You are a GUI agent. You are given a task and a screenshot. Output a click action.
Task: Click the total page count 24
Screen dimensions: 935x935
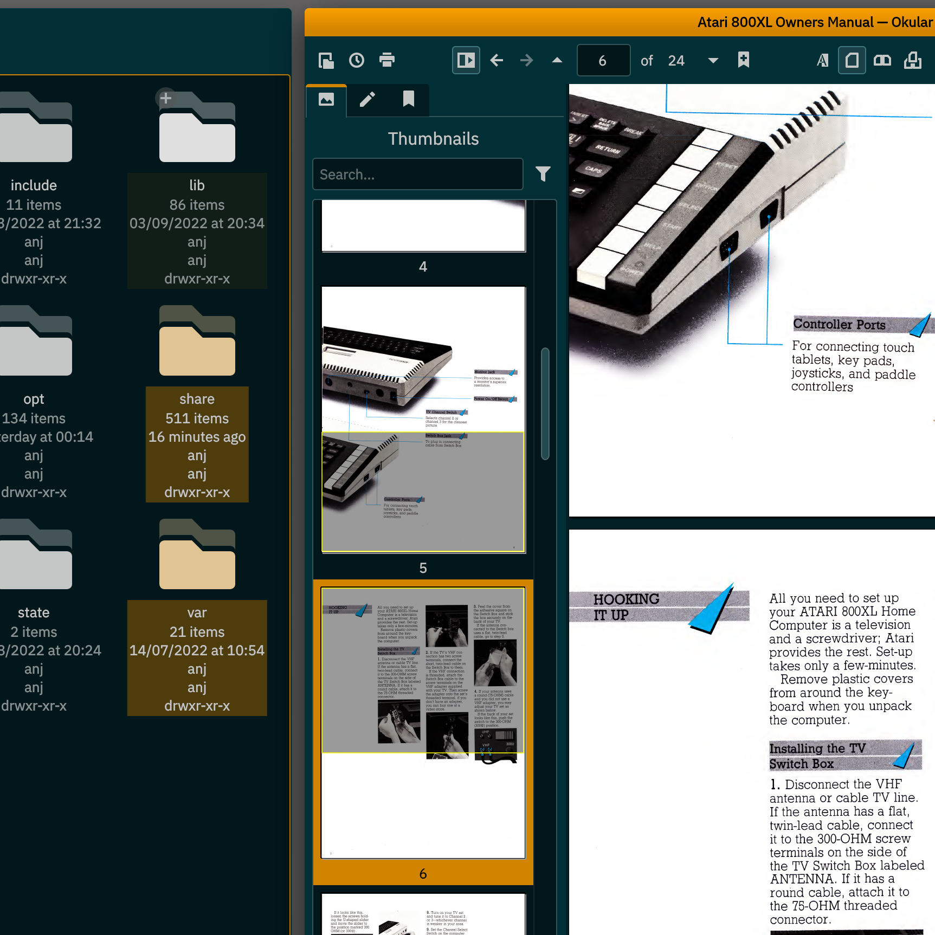coord(676,60)
